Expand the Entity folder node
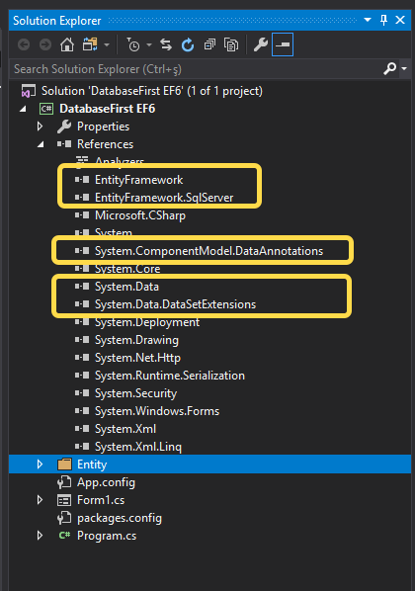The image size is (415, 591). pyautogui.click(x=40, y=464)
